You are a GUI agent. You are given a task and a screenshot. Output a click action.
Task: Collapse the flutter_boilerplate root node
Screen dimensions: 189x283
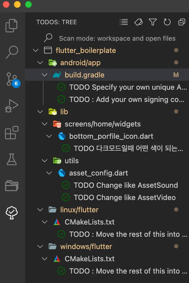[x=35, y=51]
